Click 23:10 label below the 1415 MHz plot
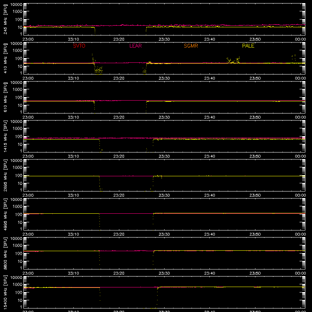Viewport: 312px width, 312px height. tap(73, 156)
